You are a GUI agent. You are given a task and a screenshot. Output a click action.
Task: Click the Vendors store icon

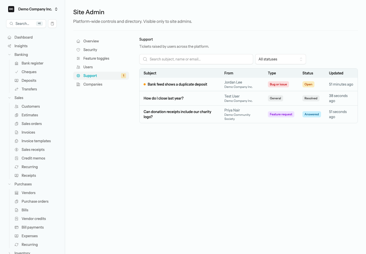(17, 193)
